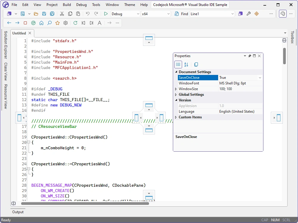The height and width of the screenshot is (223, 298).
Task: Click the font letter A icon
Action: click(100, 23)
